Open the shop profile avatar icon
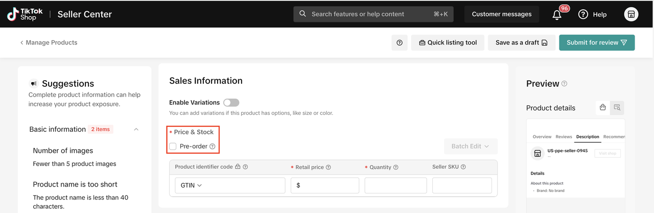 (x=631, y=14)
